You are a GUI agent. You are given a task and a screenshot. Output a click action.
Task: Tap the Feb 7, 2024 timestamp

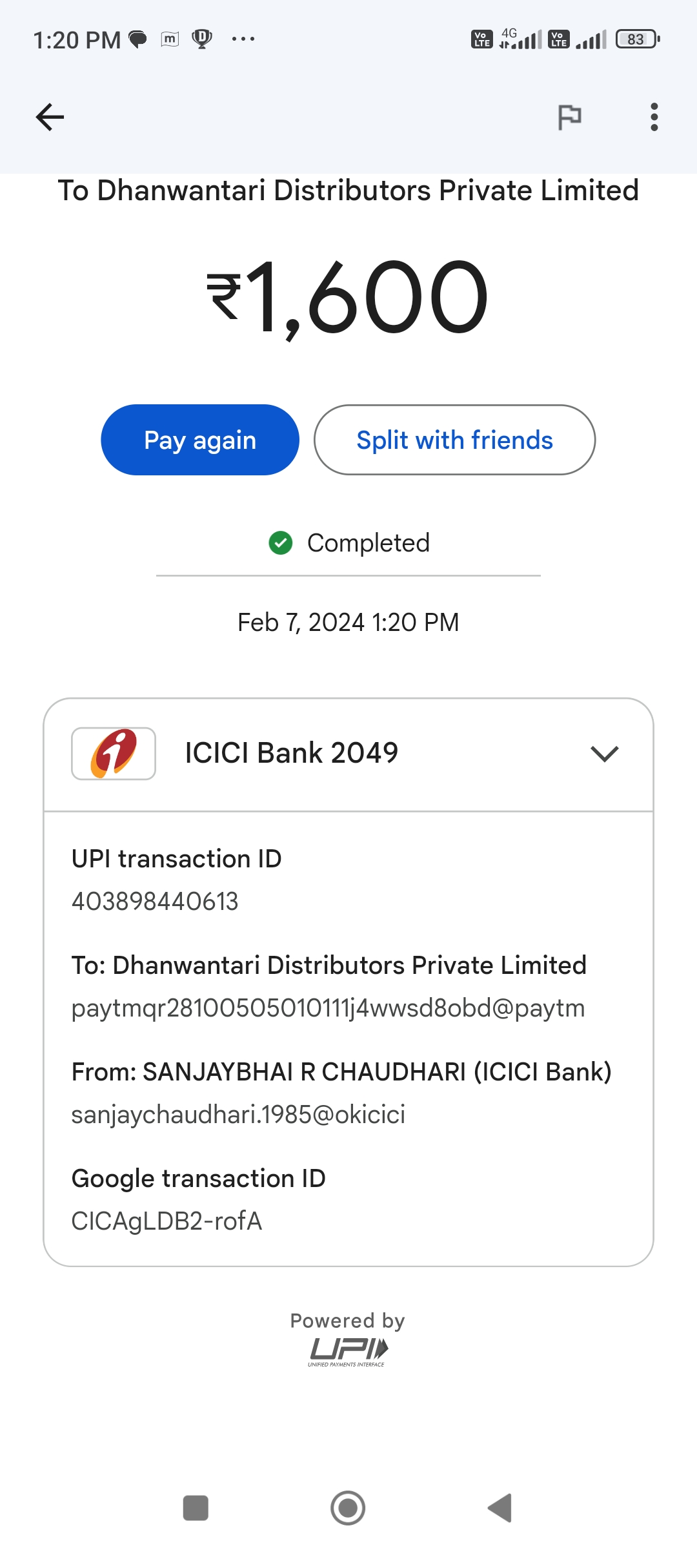[348, 623]
